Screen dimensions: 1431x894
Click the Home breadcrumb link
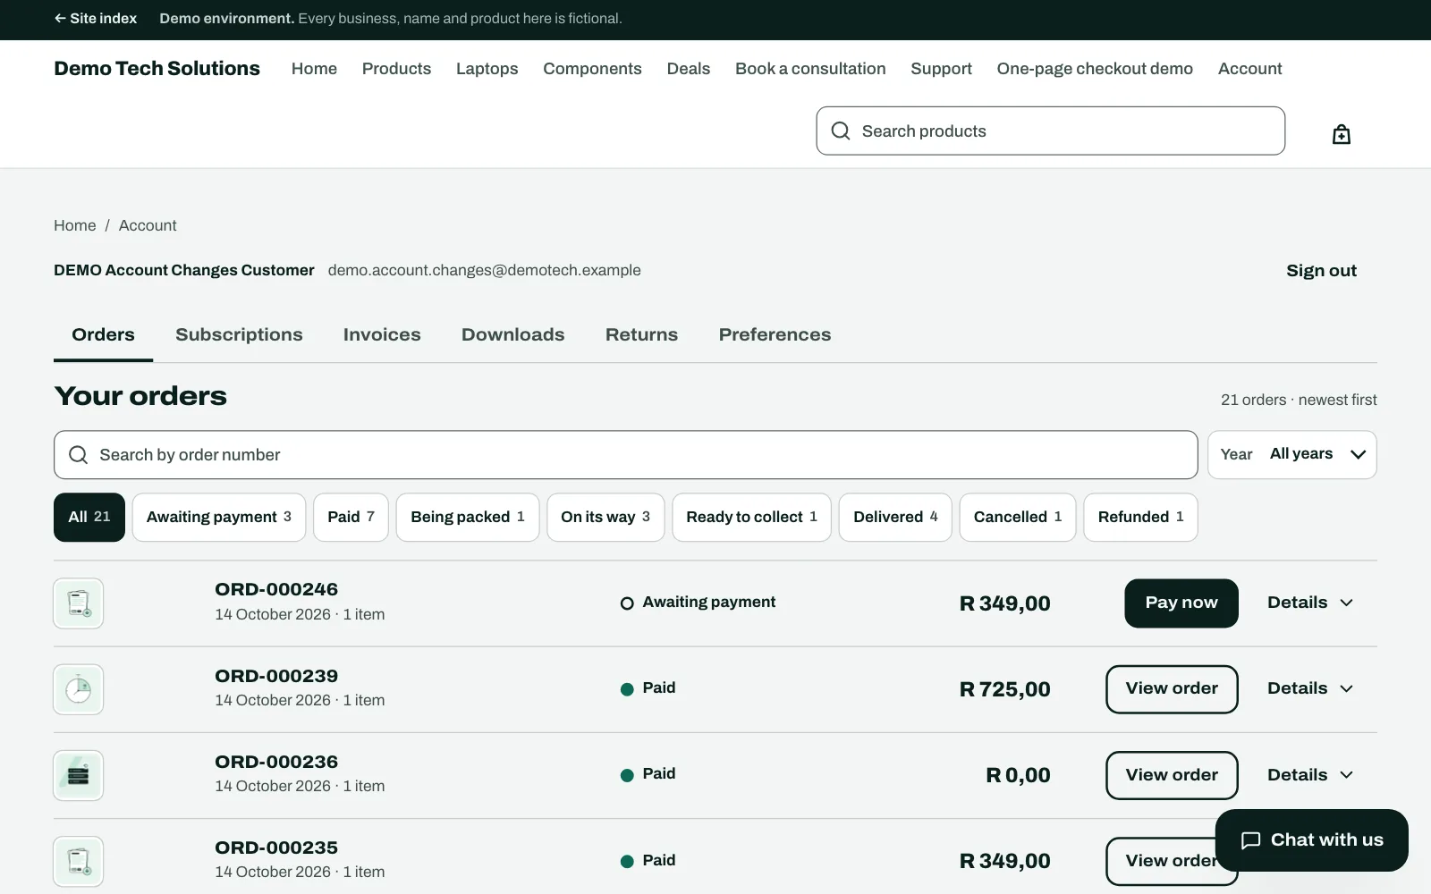point(74,225)
